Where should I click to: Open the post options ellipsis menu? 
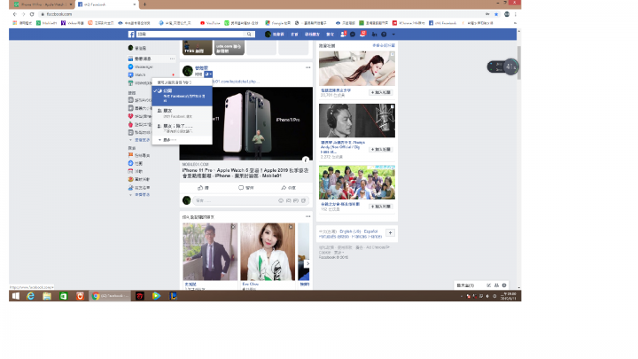[308, 67]
